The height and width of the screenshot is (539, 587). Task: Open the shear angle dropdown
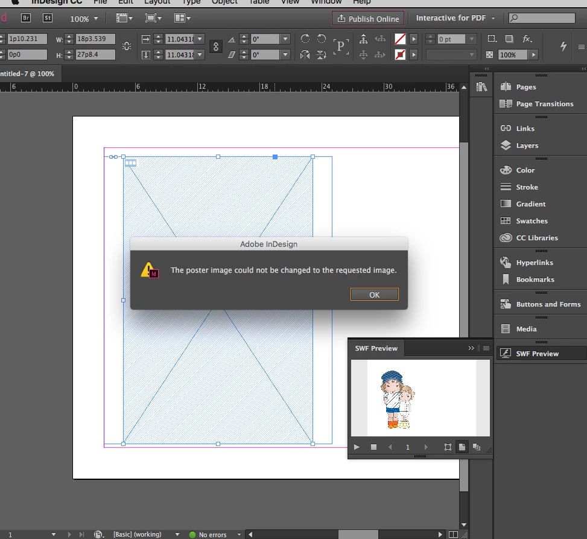(285, 55)
